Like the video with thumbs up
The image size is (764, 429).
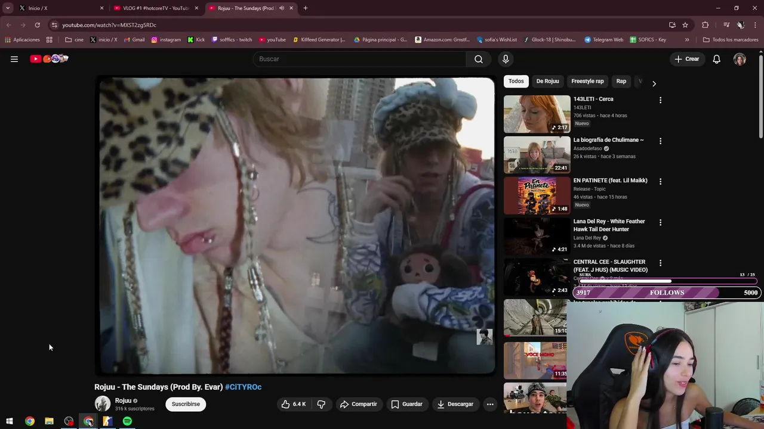click(294, 404)
